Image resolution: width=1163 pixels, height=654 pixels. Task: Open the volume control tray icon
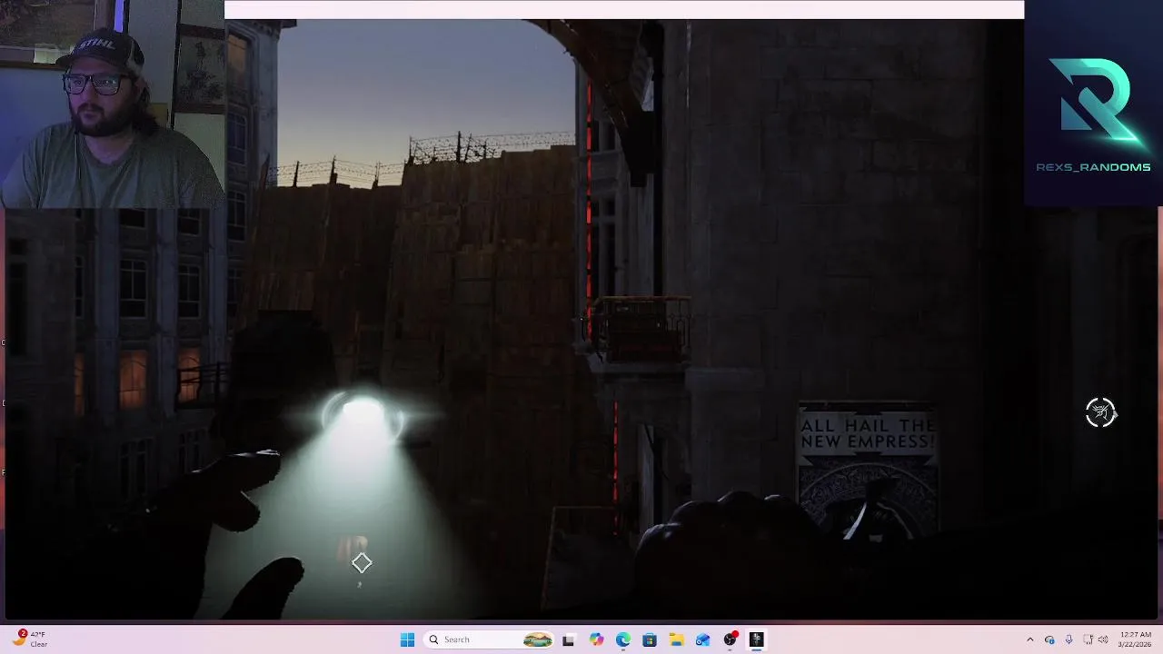(x=1103, y=639)
